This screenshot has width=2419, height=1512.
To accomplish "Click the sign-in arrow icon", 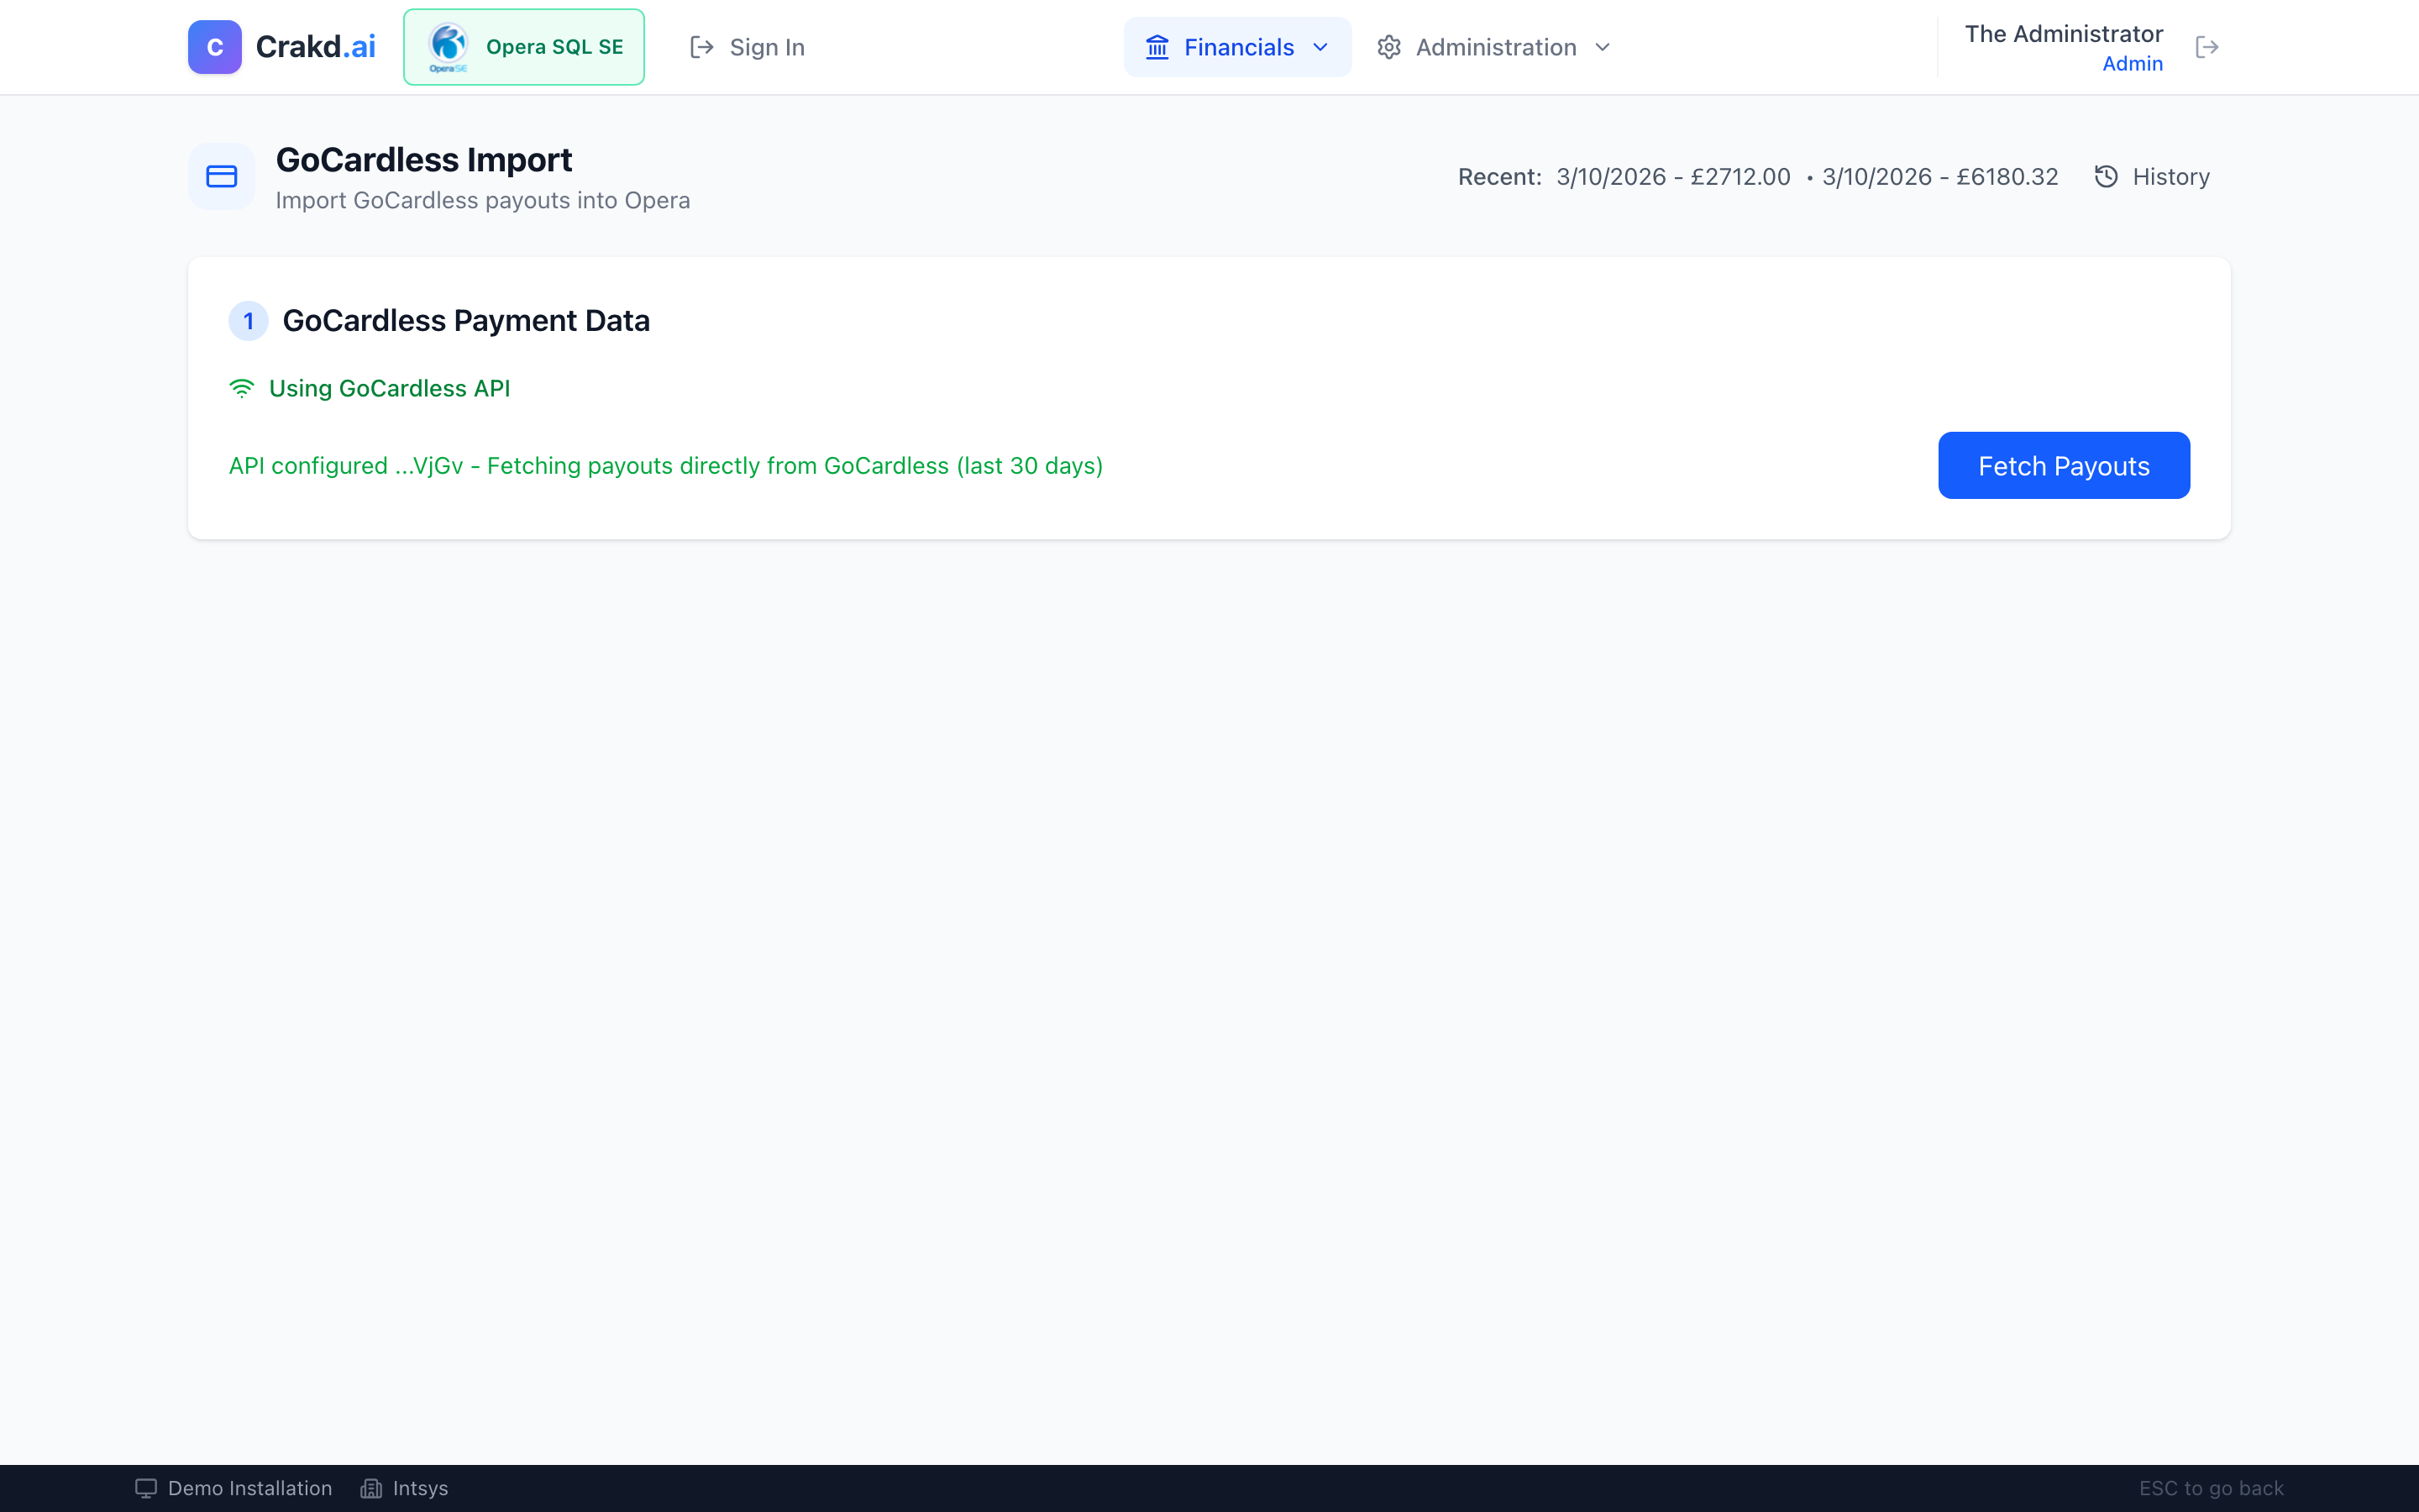I will tap(701, 47).
